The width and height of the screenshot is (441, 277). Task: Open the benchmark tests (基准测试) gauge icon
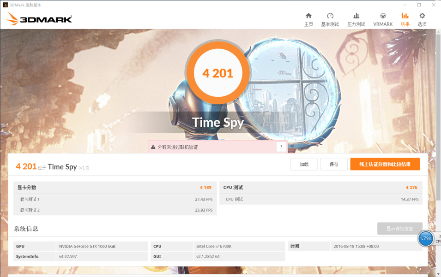[330, 16]
